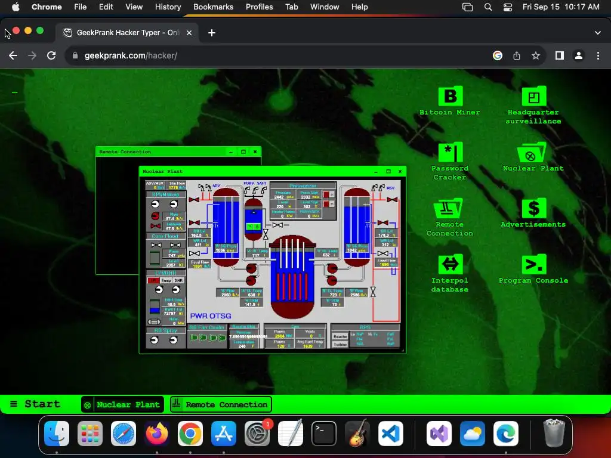Select the Remote Connection taskbar button
This screenshot has height=458, width=611.
pos(221,404)
